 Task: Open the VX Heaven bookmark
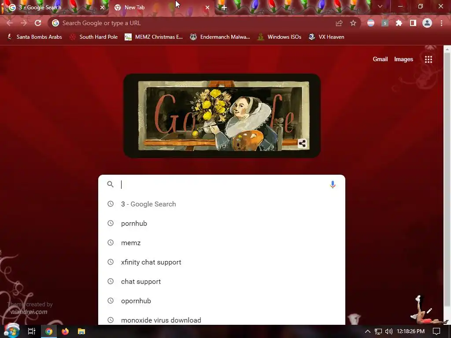(x=326, y=37)
